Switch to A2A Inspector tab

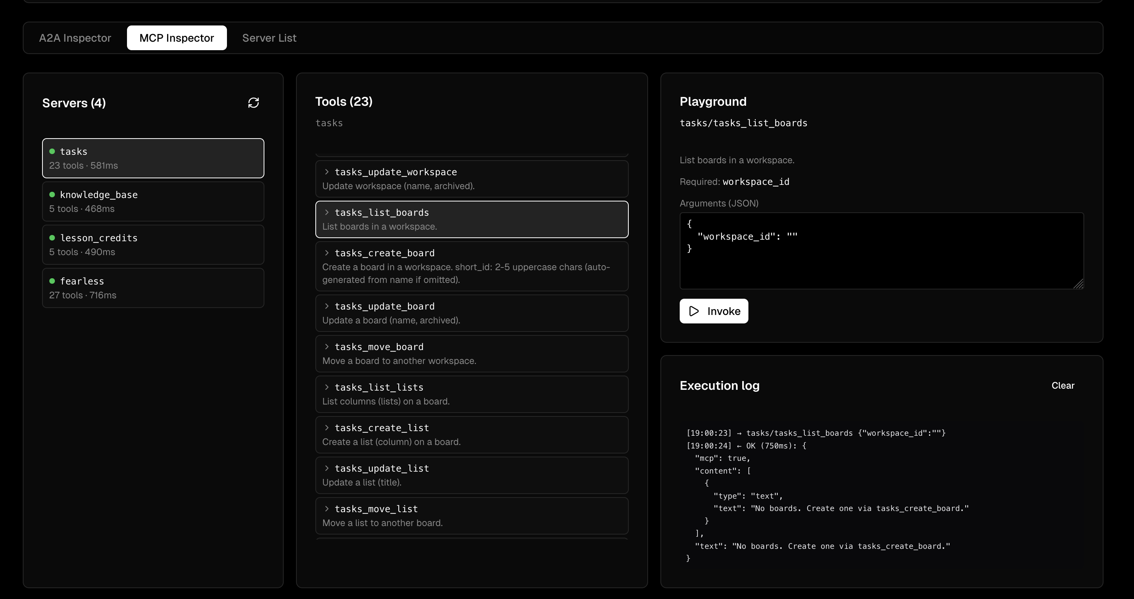point(75,38)
